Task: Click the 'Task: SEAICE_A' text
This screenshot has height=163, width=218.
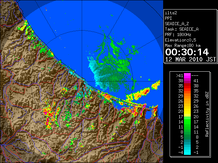Action: [182, 29]
